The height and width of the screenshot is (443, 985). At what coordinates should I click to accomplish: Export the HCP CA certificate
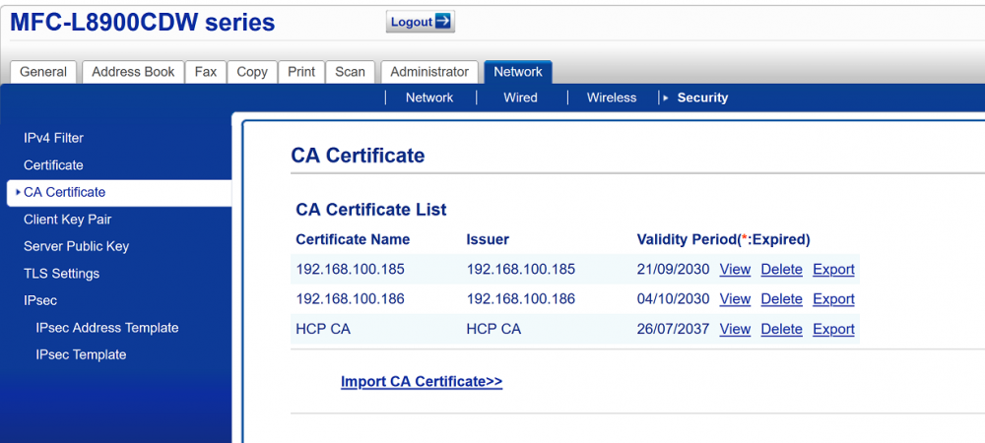833,329
